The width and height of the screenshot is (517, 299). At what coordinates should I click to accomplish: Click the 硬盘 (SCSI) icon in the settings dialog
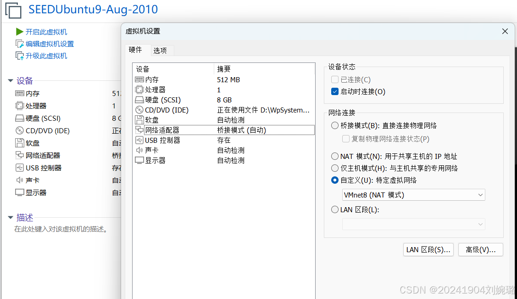(139, 100)
